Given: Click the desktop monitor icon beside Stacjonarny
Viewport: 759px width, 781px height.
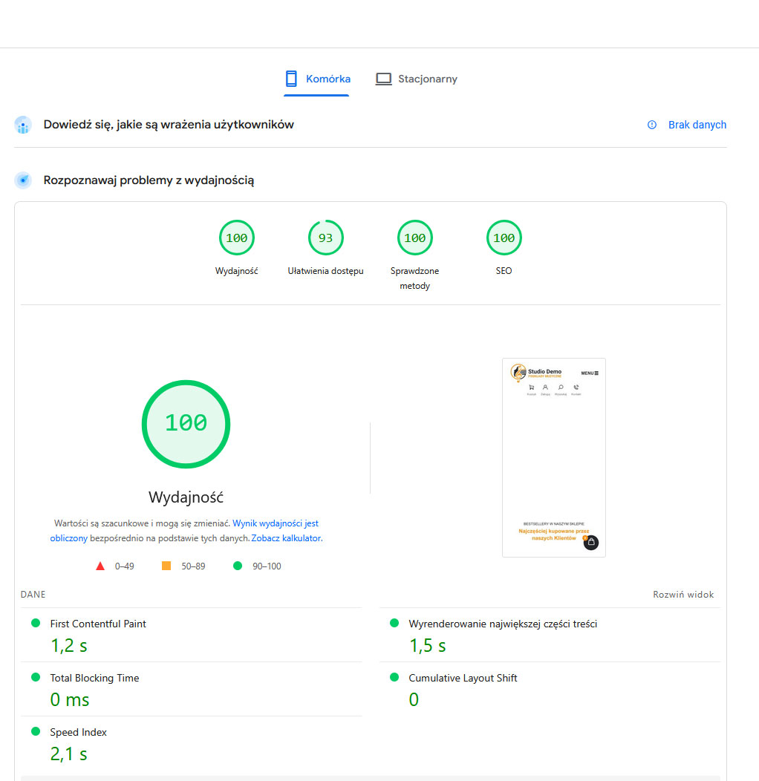Looking at the screenshot, I should (383, 78).
